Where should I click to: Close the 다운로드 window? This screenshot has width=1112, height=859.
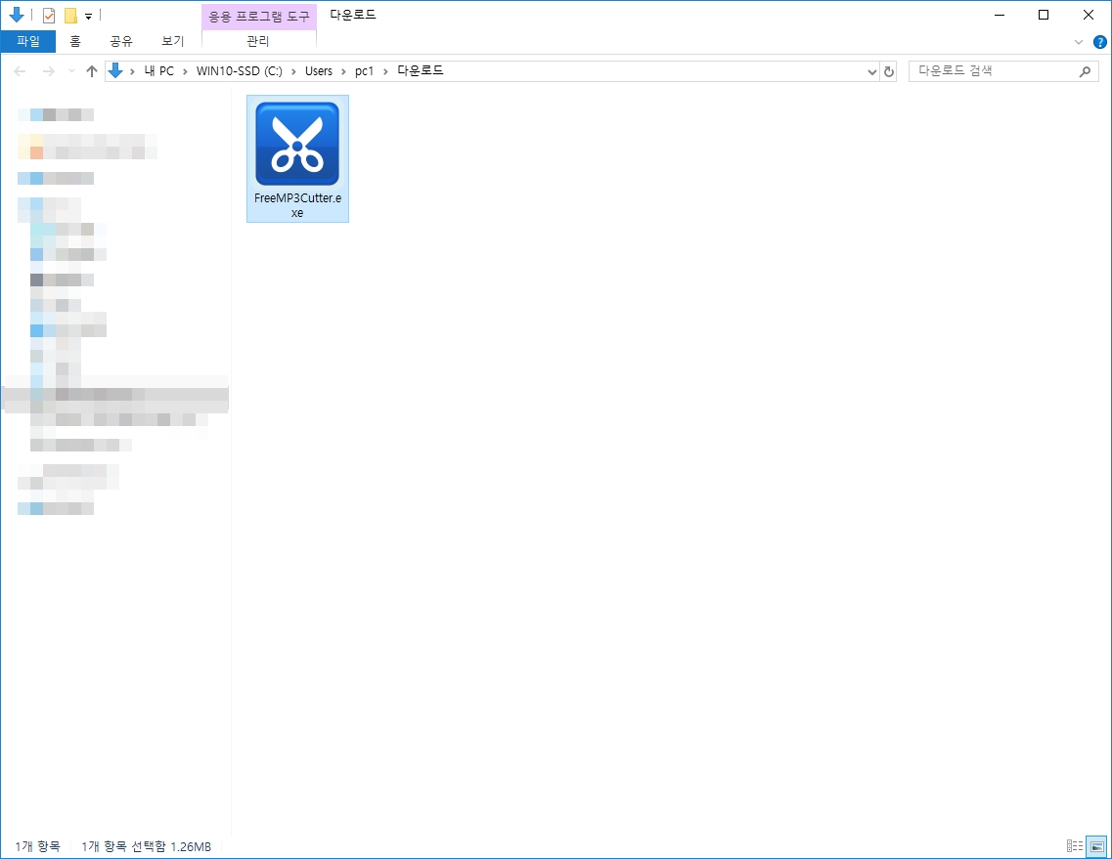point(1088,15)
